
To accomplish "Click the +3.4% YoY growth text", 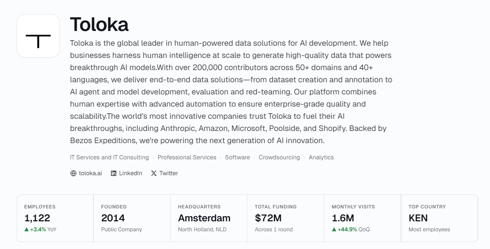I will (43, 229).
